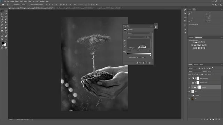Select the Crop tool
223x125 pixels.
click(2, 17)
